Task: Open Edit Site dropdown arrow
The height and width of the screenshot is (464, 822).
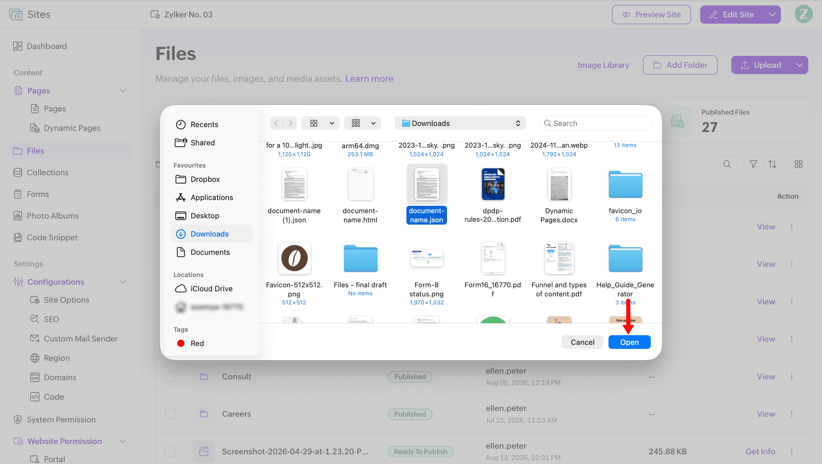Action: coord(772,14)
